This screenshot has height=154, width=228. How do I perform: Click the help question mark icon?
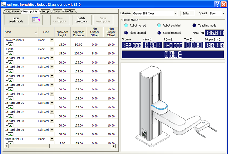[x=217, y=4]
